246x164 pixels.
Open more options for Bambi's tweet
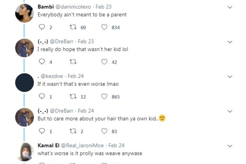click(230, 7)
